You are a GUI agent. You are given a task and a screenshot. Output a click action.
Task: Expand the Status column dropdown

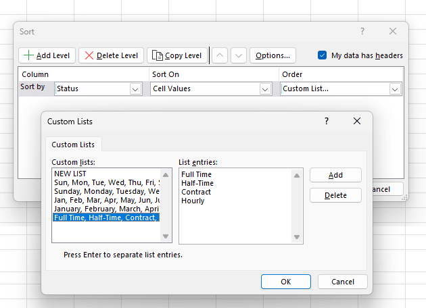pos(135,88)
